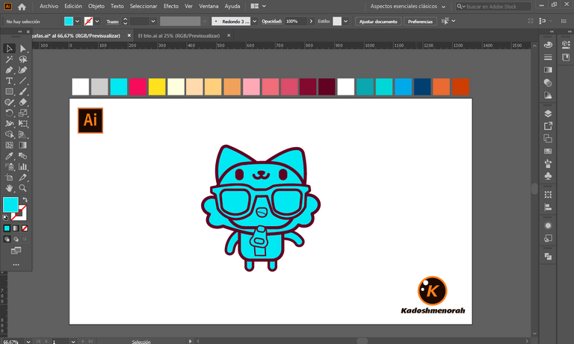Open zoom level dropdown at bottom

(x=28, y=342)
